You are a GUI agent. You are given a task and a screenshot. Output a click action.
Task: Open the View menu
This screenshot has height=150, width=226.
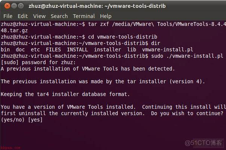39,16
